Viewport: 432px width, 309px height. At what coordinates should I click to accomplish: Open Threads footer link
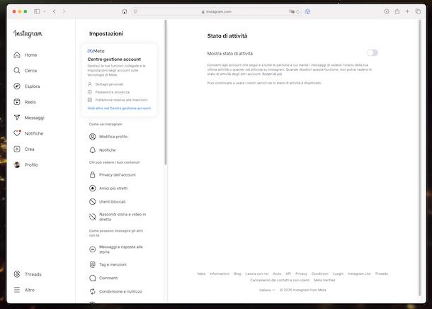pyautogui.click(x=381, y=274)
